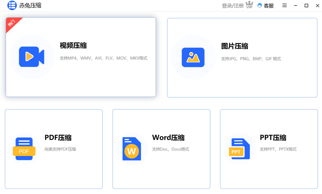Click the red 热门 corner badge

point(11,23)
